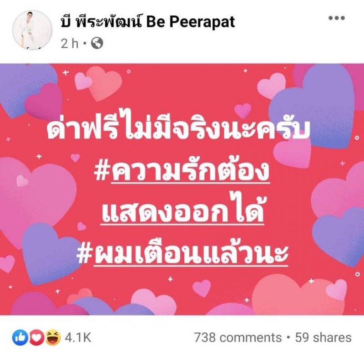This screenshot has height=354, width=364.
Task: View the 59 shares list
Action: pos(323,338)
